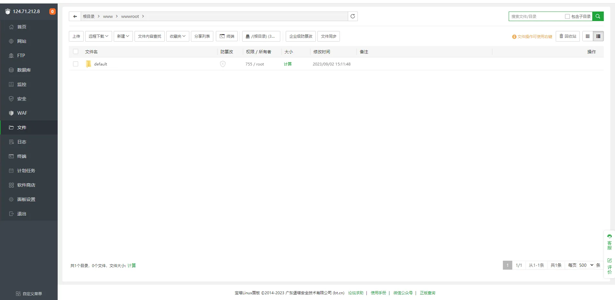Open the 正版查询 footer link

428,293
